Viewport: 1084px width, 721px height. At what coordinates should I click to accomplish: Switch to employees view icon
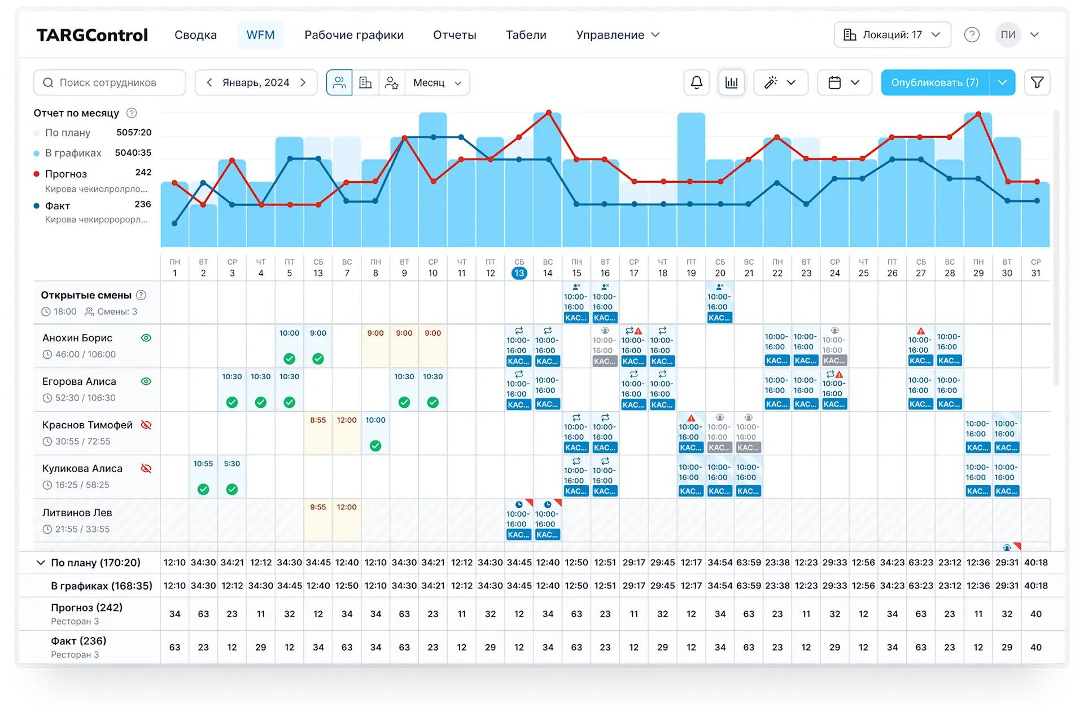pos(339,82)
